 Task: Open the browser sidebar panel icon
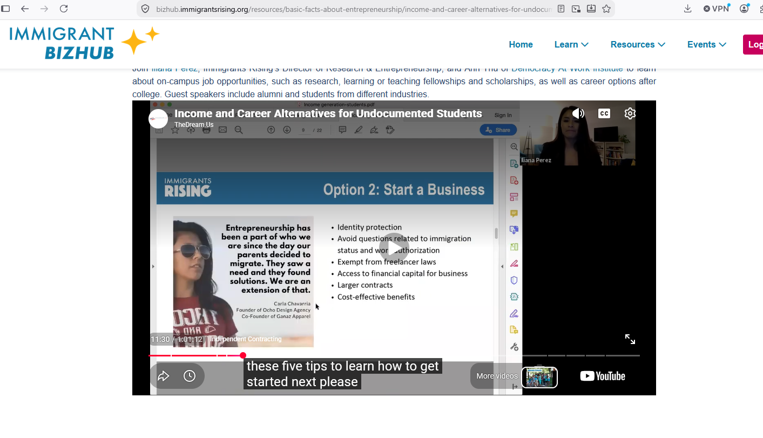(6, 9)
